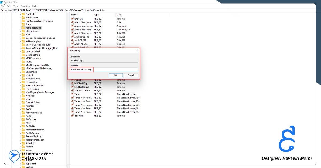
Task: Select the Notifications folder icon
Action: tap(23, 89)
